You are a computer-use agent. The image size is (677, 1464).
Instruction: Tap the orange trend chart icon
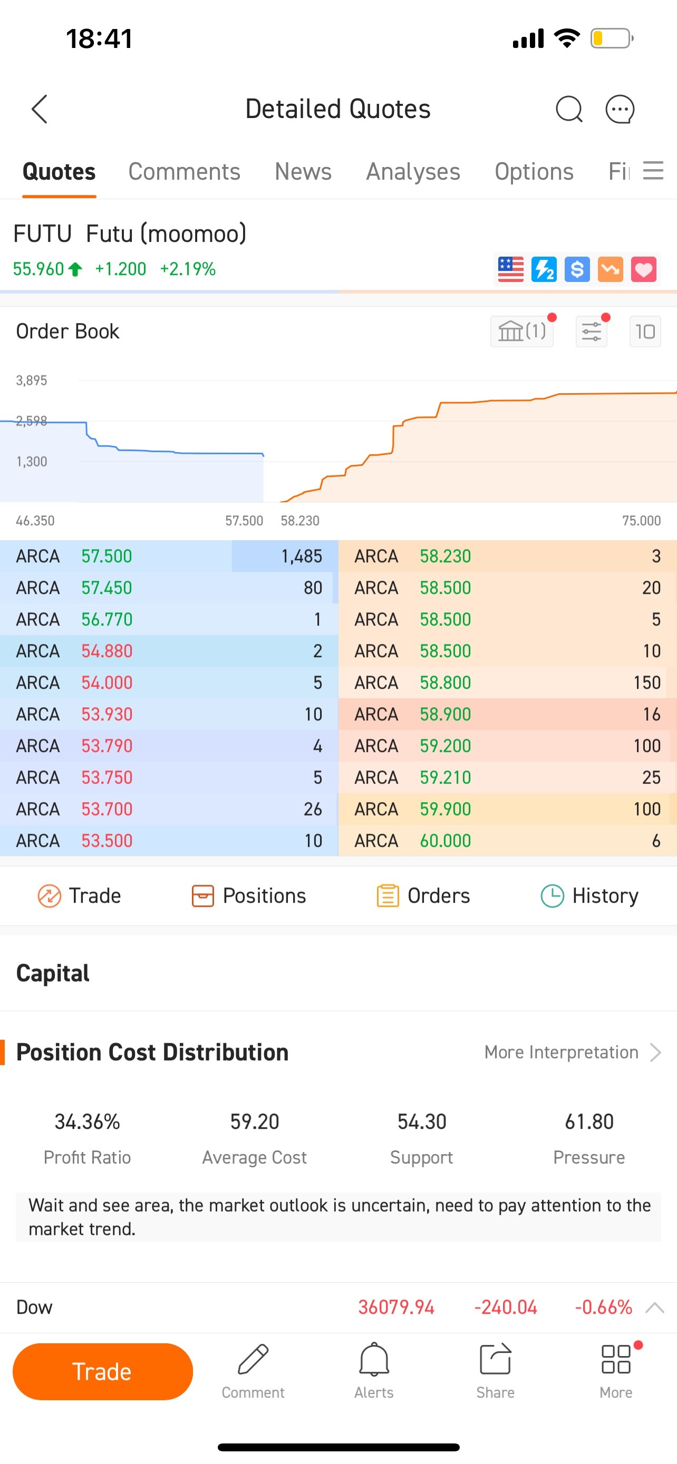611,269
